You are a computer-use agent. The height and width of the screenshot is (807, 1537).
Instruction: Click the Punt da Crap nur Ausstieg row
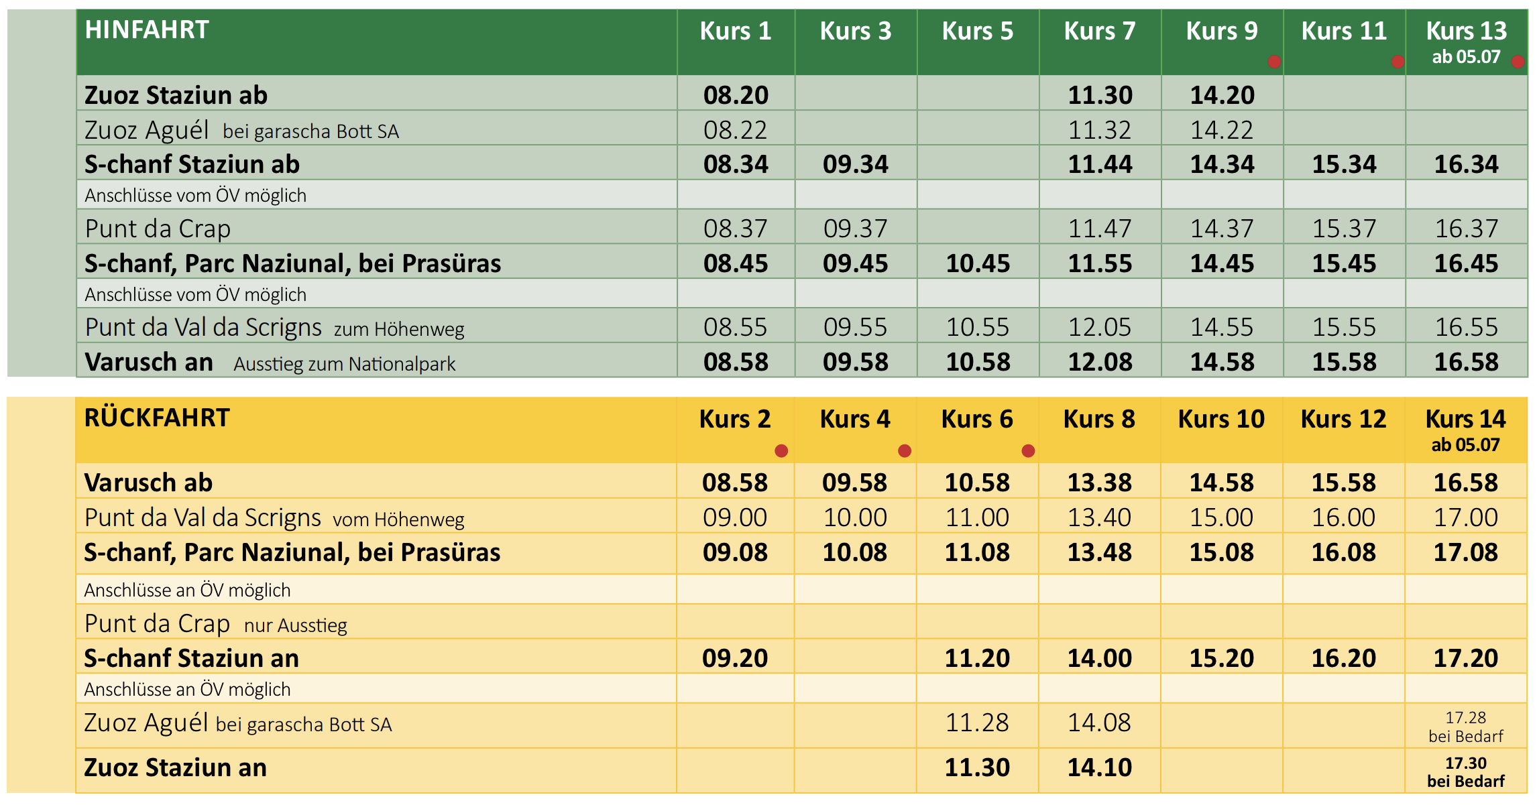(x=216, y=624)
